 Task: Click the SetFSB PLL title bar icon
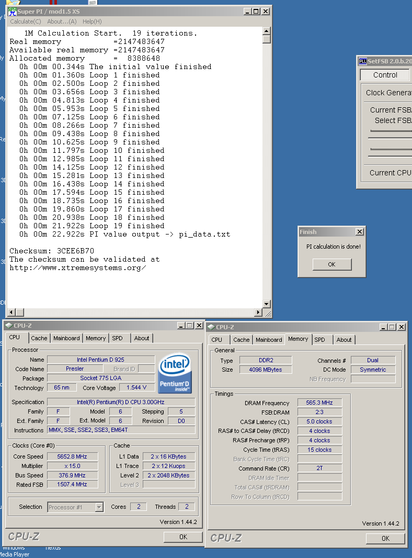coord(362,61)
